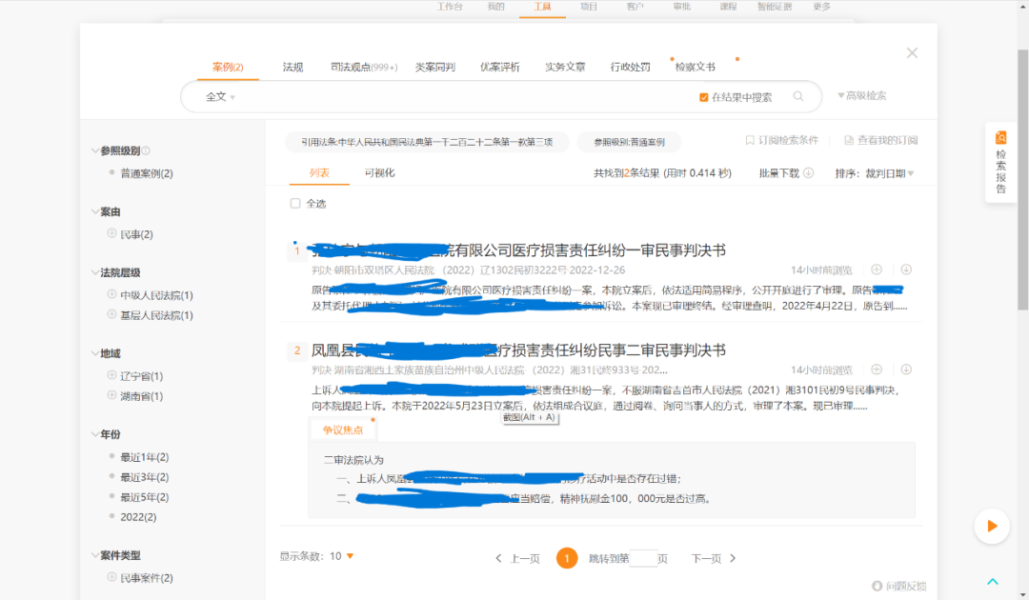Click the 下一页 pagination link
Screen dimensions: 1029x600
(709, 559)
